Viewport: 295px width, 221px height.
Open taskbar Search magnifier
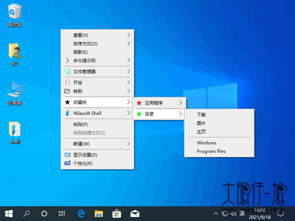click(26, 214)
